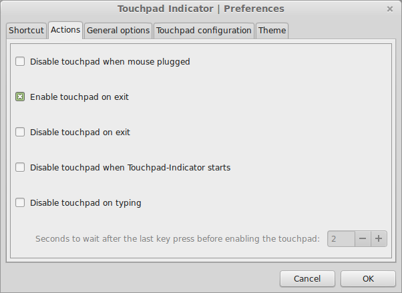Close the Preferences dialog with the X
The width and height of the screenshot is (402, 293).
click(x=390, y=9)
